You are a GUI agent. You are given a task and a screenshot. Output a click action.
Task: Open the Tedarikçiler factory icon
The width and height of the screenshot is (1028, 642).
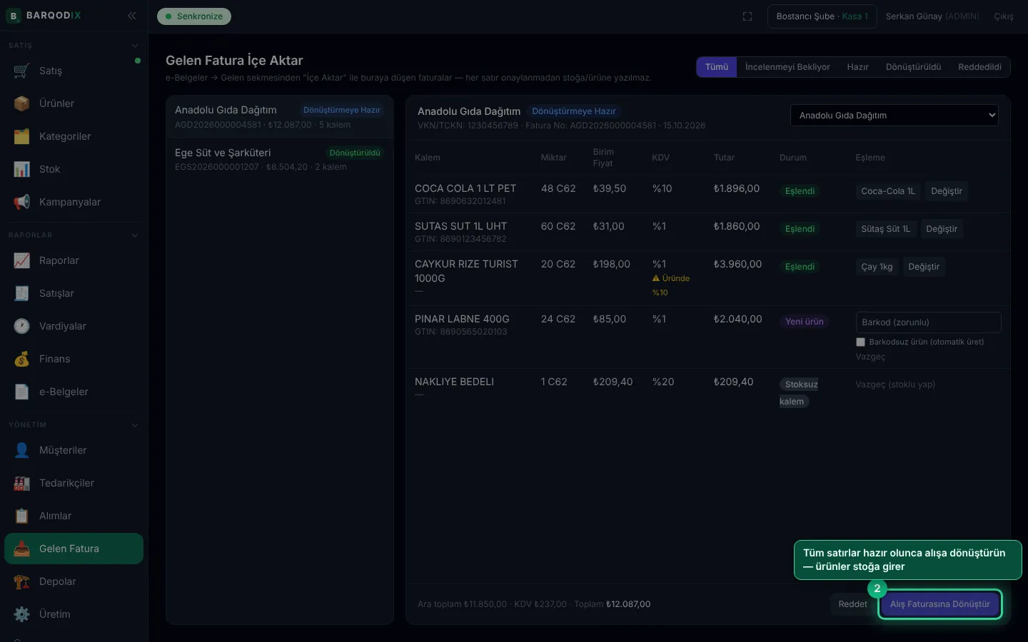click(x=21, y=483)
